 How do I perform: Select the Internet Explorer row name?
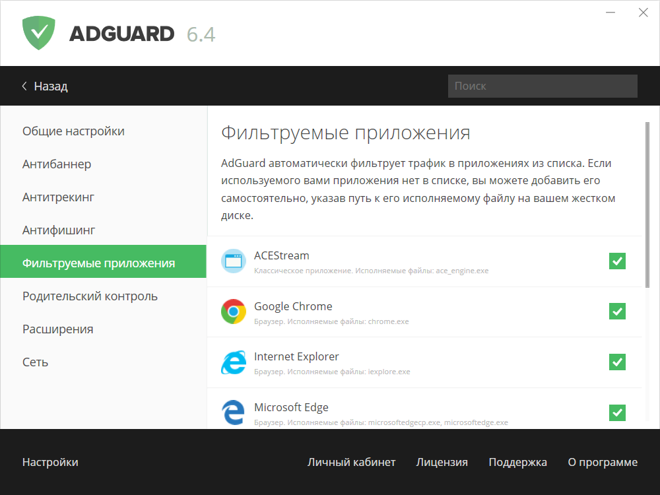click(296, 356)
